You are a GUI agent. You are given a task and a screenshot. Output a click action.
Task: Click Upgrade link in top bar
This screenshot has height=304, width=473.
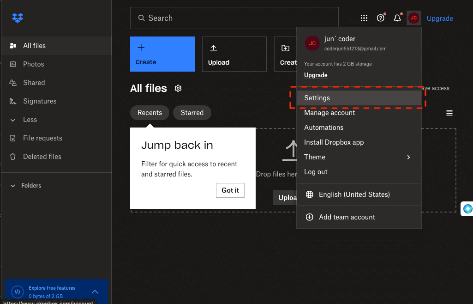click(440, 18)
